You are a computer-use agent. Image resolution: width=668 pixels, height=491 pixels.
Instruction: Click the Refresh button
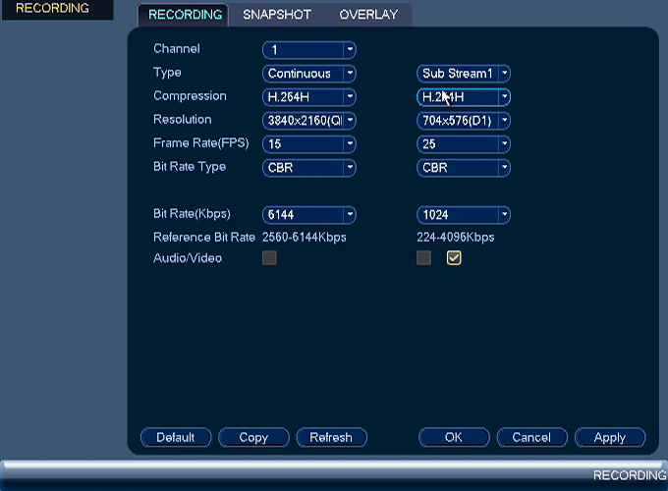pos(331,437)
